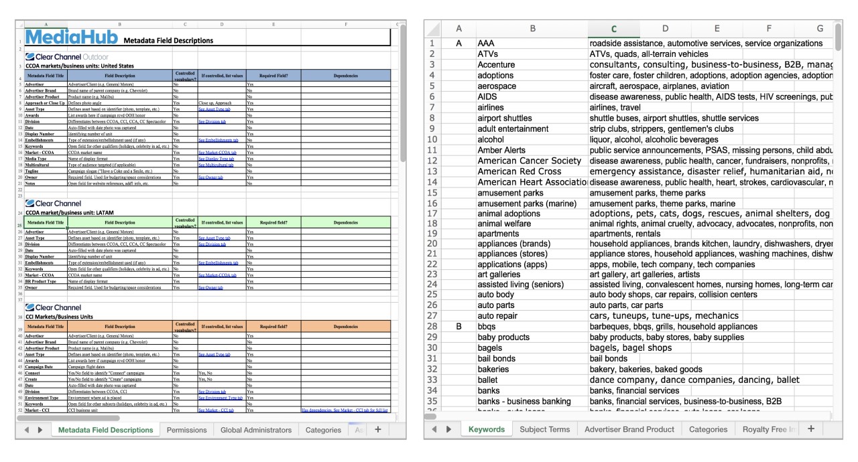
Task: Open See Owner tab link in row 20
Action: click(210, 177)
